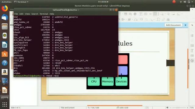
Task: Click 'Slide 3 of 3' in status bar
Action: coord(15,108)
